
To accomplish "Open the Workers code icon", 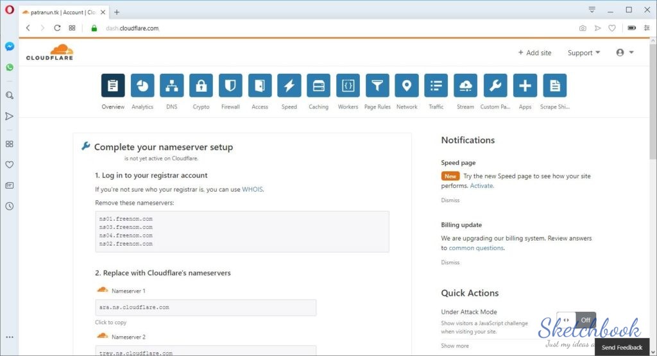I will (348, 85).
